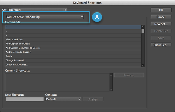Click inside the Current Shortcuts box

(x=57, y=82)
